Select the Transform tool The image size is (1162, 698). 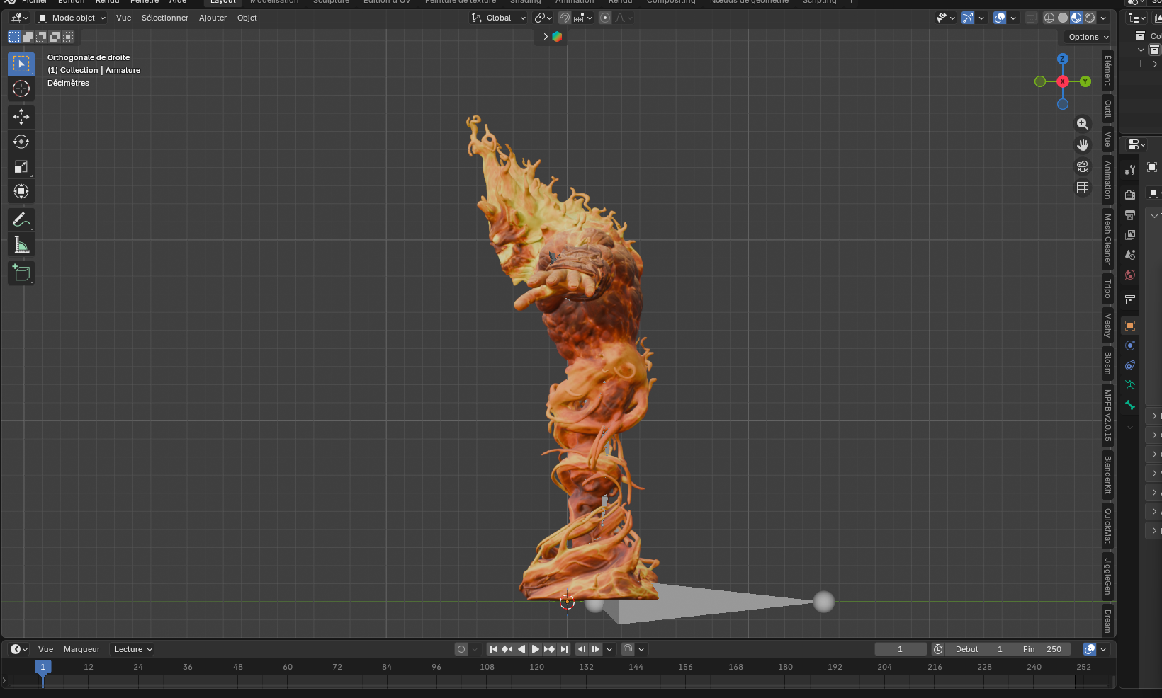click(21, 191)
